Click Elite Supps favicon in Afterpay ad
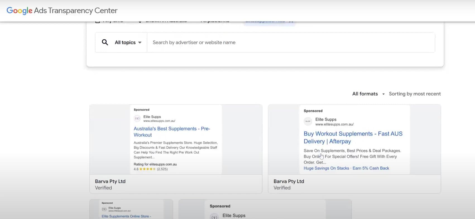The height and width of the screenshot is (219, 475). 308,121
